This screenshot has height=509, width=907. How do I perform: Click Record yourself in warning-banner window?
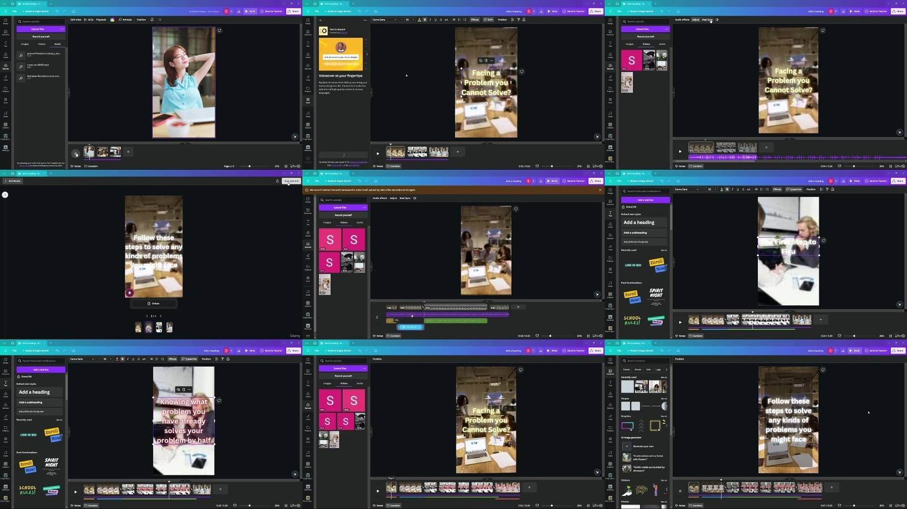(x=343, y=215)
